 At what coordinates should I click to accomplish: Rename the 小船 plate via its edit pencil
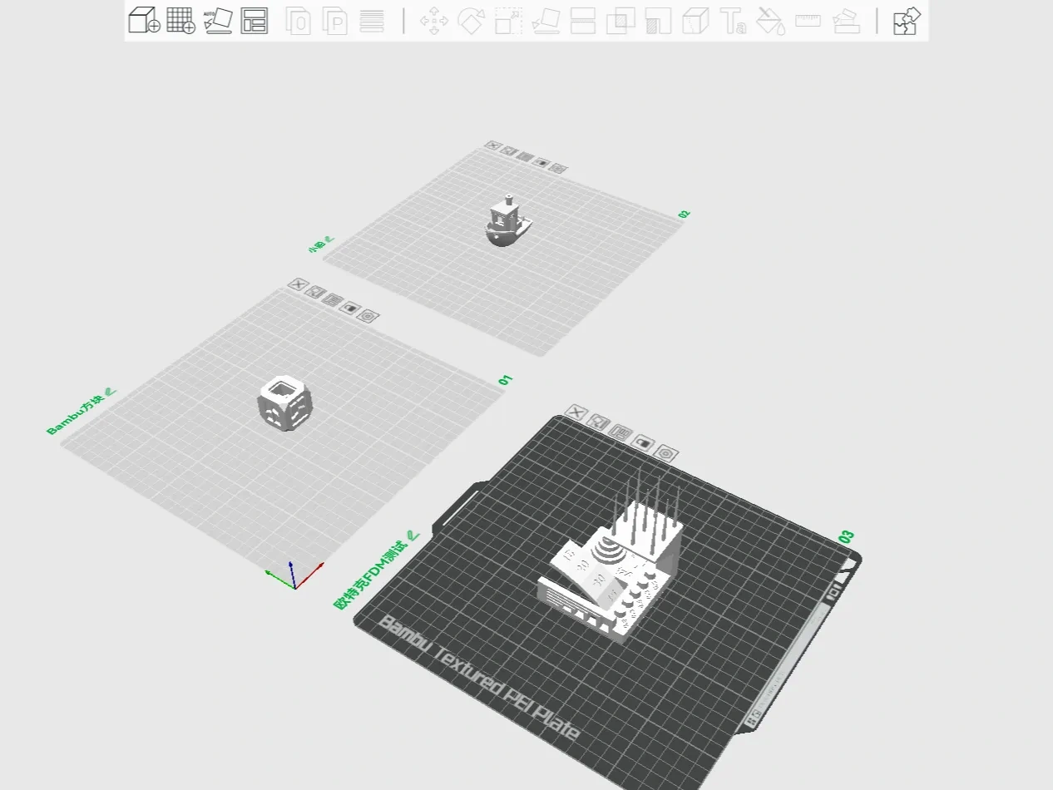[x=328, y=239]
